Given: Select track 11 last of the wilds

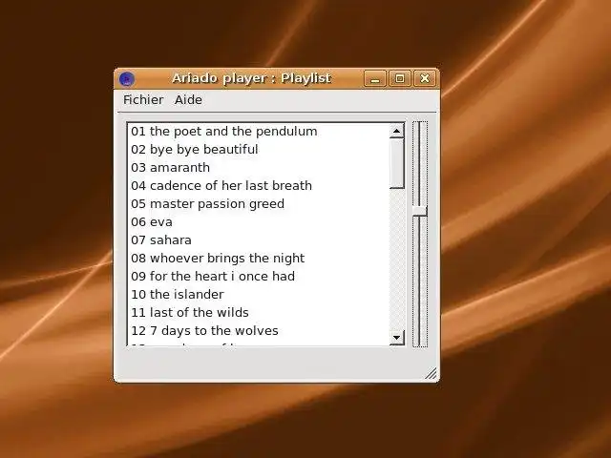Looking at the screenshot, I should (259, 313).
